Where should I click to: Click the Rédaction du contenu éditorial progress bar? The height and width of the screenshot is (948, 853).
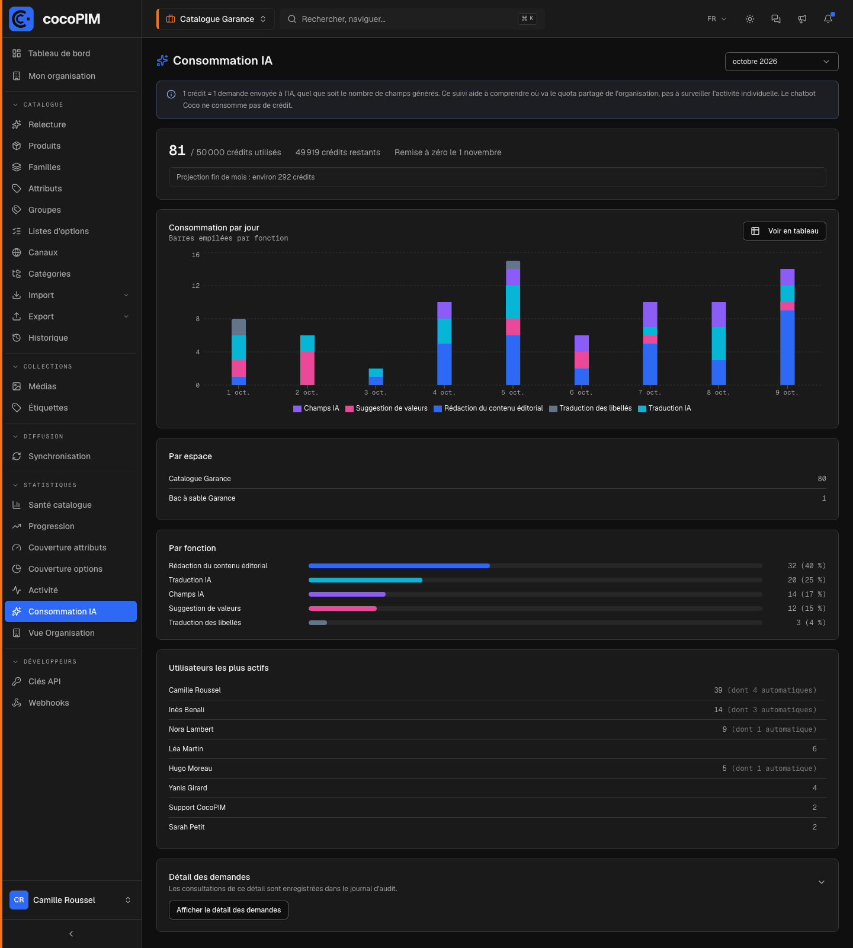point(535,566)
